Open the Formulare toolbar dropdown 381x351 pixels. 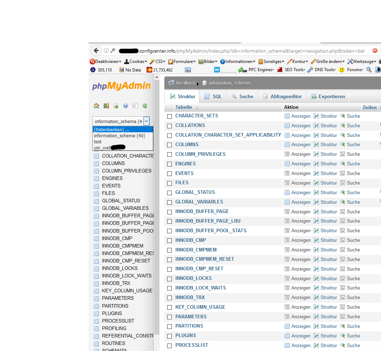pos(182,62)
